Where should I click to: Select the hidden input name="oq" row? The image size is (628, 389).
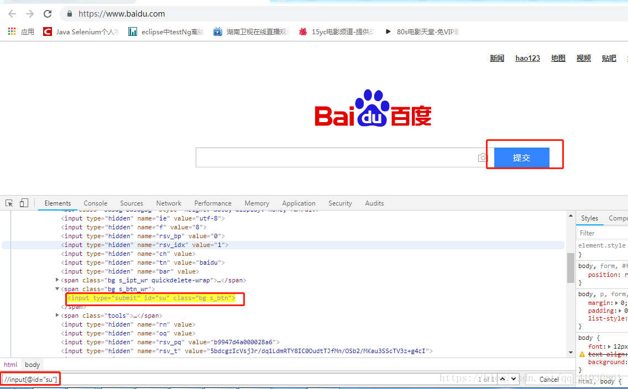pos(128,333)
